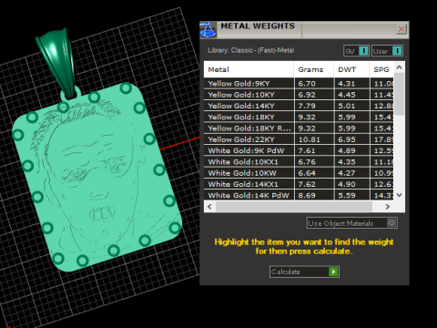Select the Yellow Gold:14KY row
The height and width of the screenshot is (328, 437).
tap(299, 106)
